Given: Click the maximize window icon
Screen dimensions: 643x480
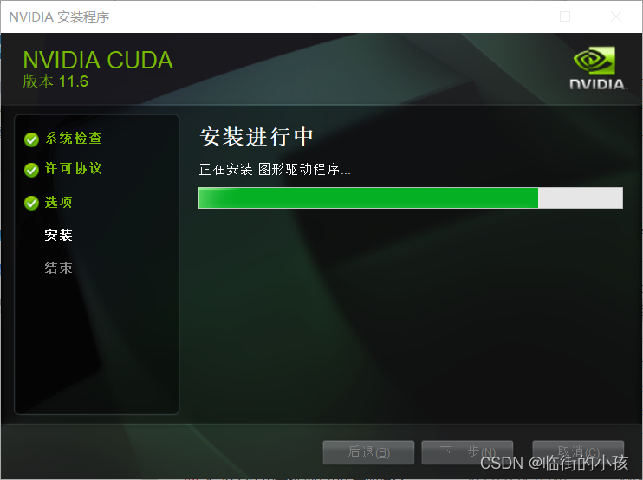Looking at the screenshot, I should pyautogui.click(x=565, y=16).
